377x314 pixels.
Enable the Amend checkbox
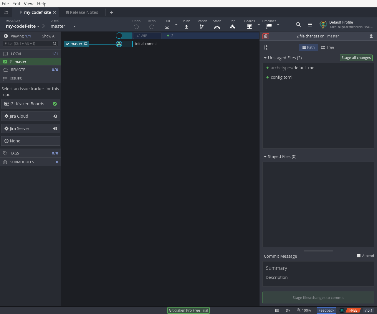(359, 256)
